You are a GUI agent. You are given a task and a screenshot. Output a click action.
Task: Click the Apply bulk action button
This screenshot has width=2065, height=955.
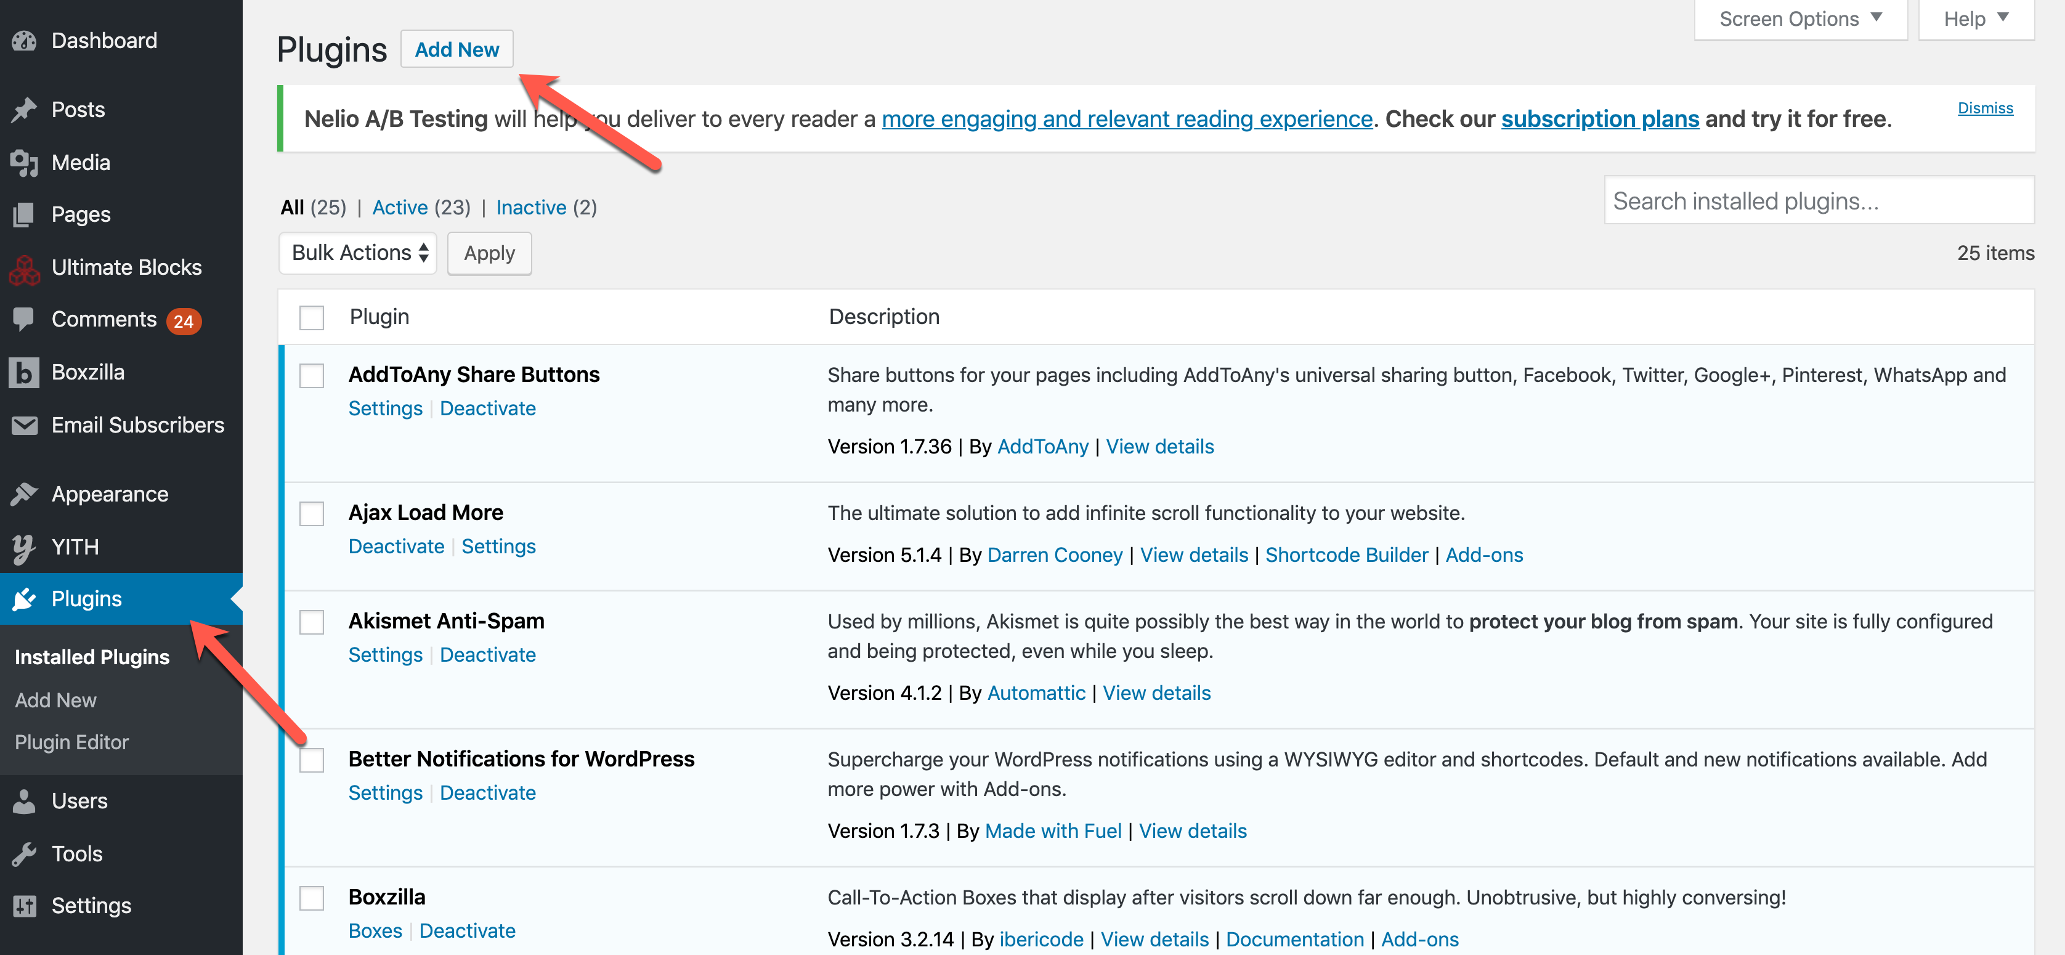click(x=489, y=253)
